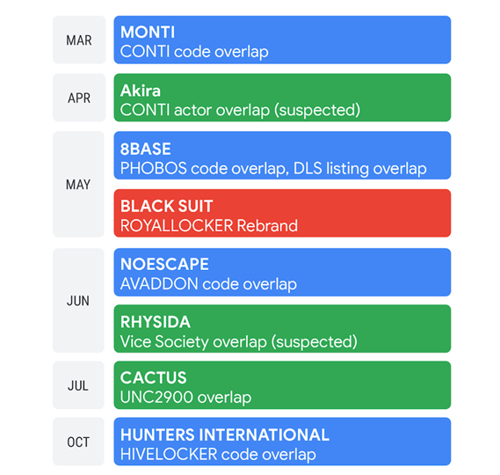
Task: Open the blue MONTI entry
Action: tap(282, 40)
